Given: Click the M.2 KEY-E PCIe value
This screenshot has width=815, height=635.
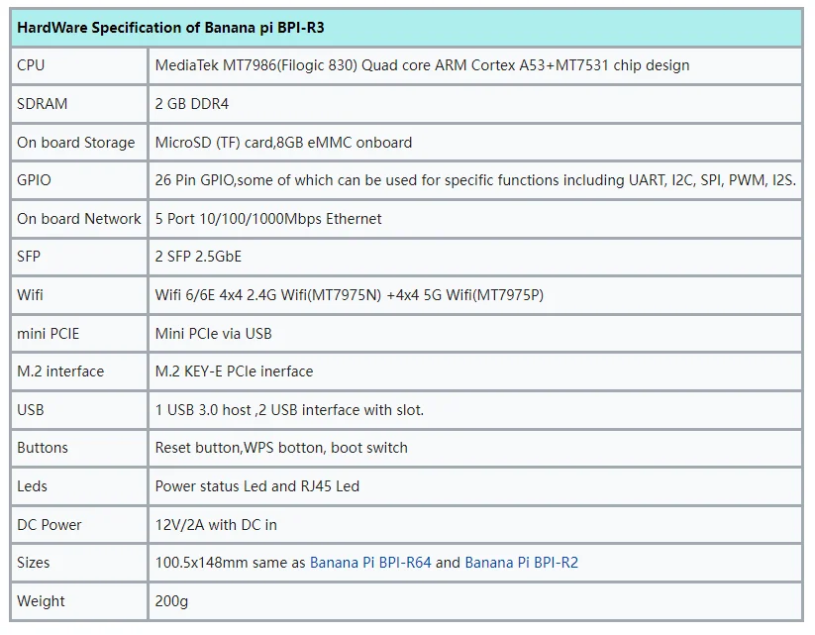Looking at the screenshot, I should [x=234, y=371].
